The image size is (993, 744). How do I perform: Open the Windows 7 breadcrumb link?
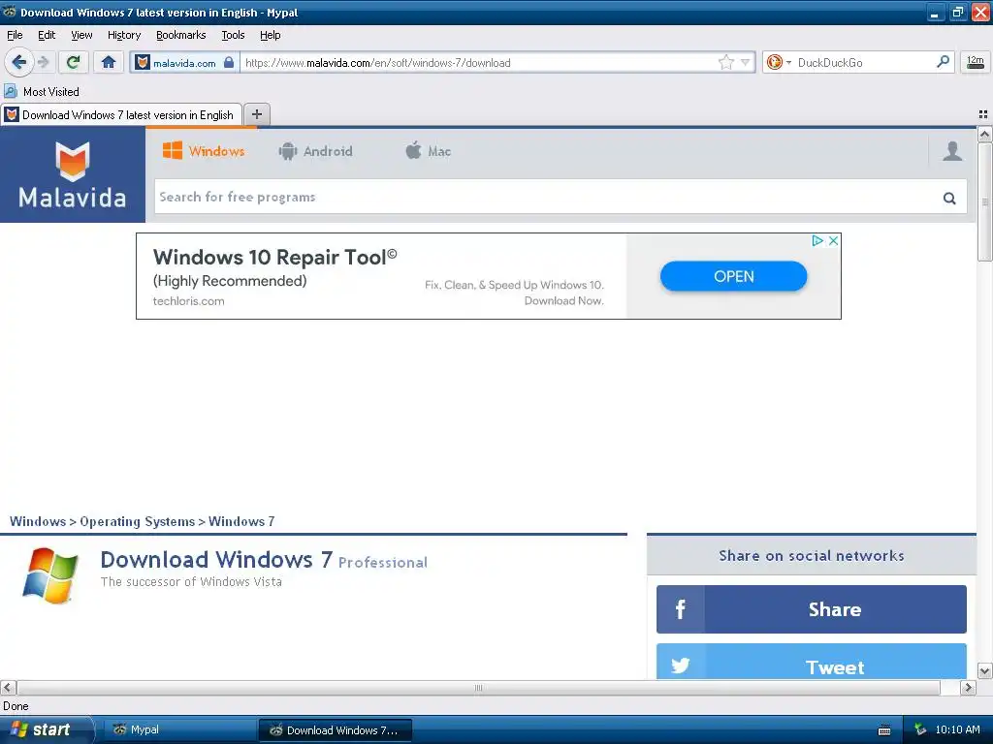(241, 521)
